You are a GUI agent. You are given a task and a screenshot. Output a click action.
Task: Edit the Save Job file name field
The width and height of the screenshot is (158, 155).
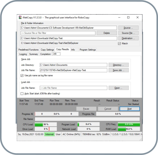coord(73,70)
